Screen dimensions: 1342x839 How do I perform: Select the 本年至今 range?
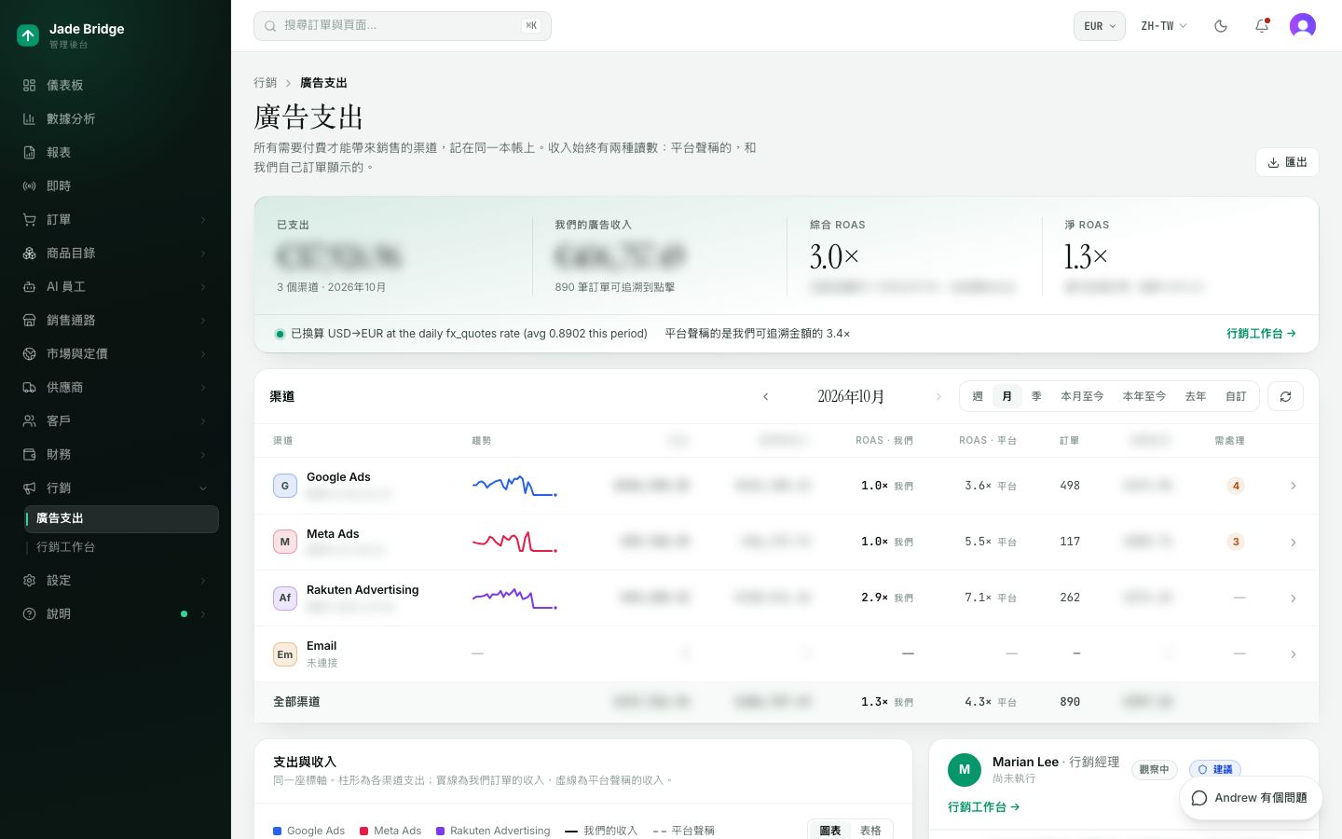click(1144, 396)
